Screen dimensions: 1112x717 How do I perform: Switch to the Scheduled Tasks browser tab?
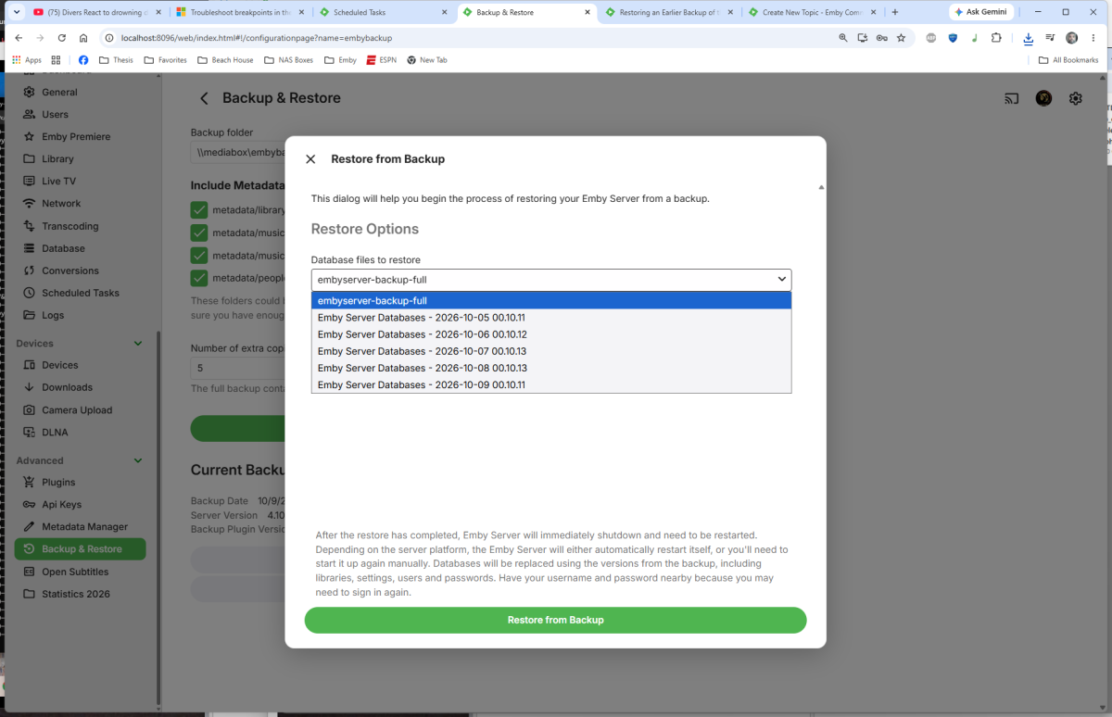[381, 12]
